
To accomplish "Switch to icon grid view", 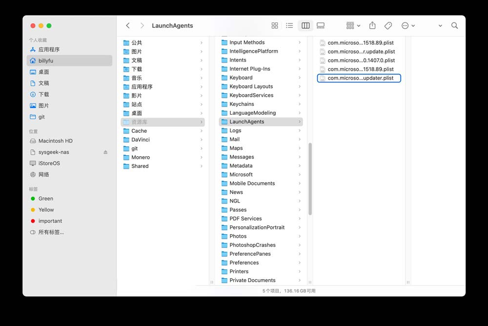I will point(274,25).
